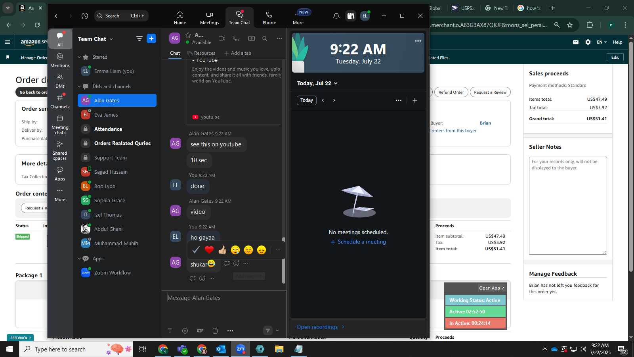React with the heart emoji

coord(209,250)
